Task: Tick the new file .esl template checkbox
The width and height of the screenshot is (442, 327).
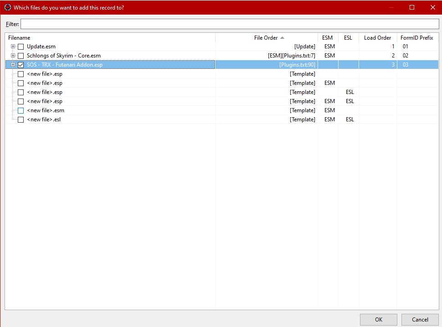Action: [x=21, y=119]
